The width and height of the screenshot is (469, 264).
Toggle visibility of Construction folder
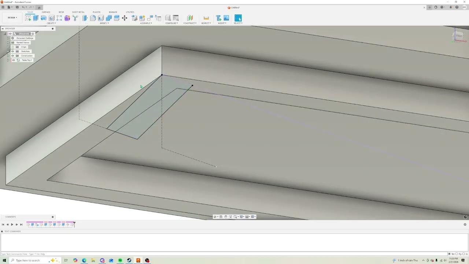click(12, 56)
